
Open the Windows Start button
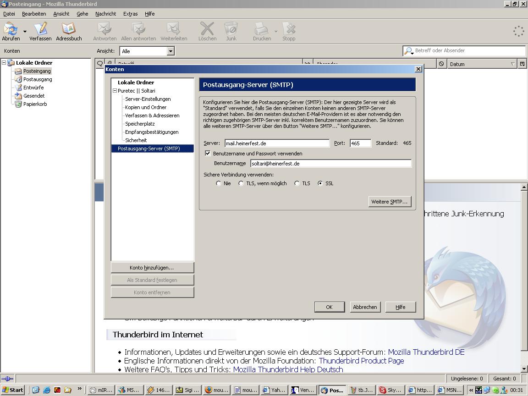[13, 390]
